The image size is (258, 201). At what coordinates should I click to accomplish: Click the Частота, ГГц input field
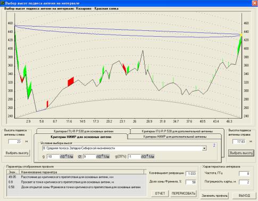(x=244, y=174)
